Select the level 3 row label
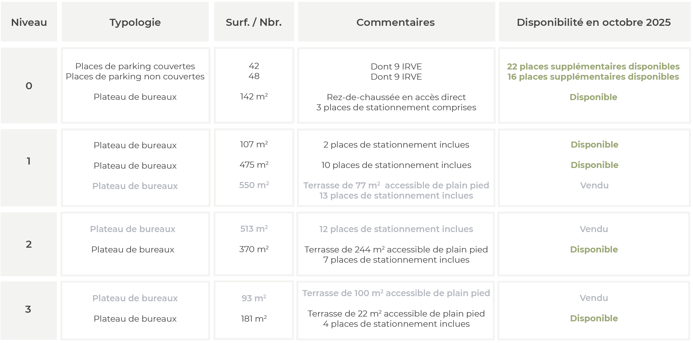693x343 pixels. point(28,309)
